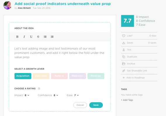Select the Activation growth lever
This screenshot has height=116, width=166.
[41, 76]
